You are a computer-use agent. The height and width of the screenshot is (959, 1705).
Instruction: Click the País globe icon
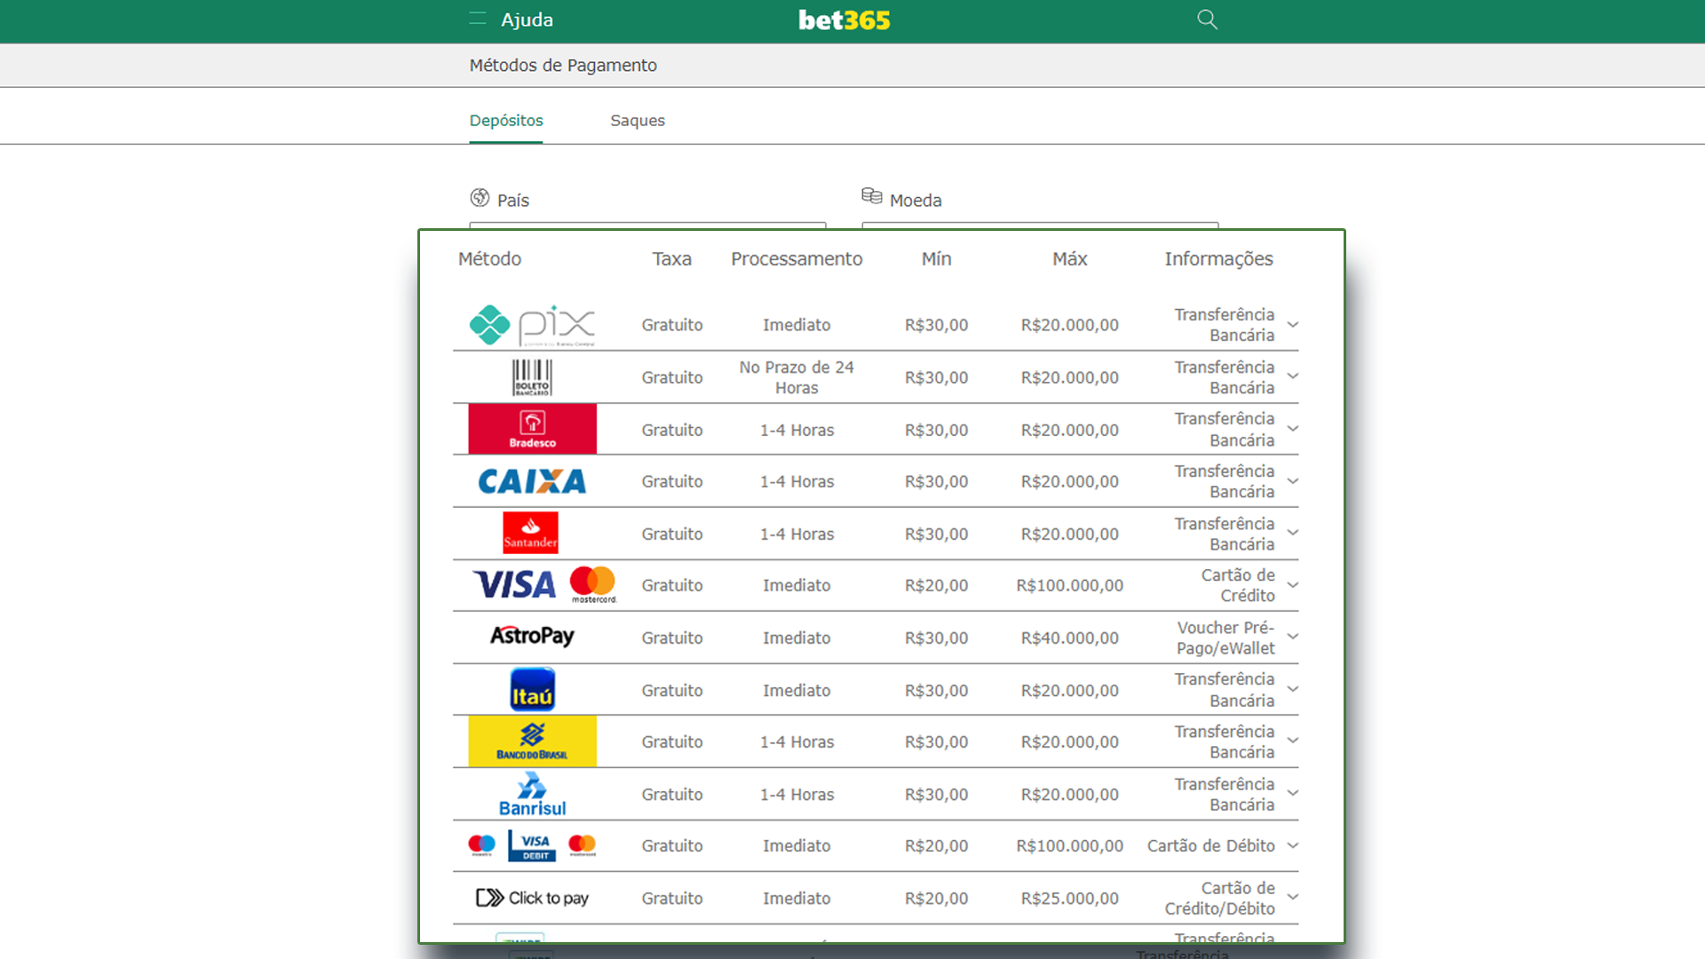[480, 197]
